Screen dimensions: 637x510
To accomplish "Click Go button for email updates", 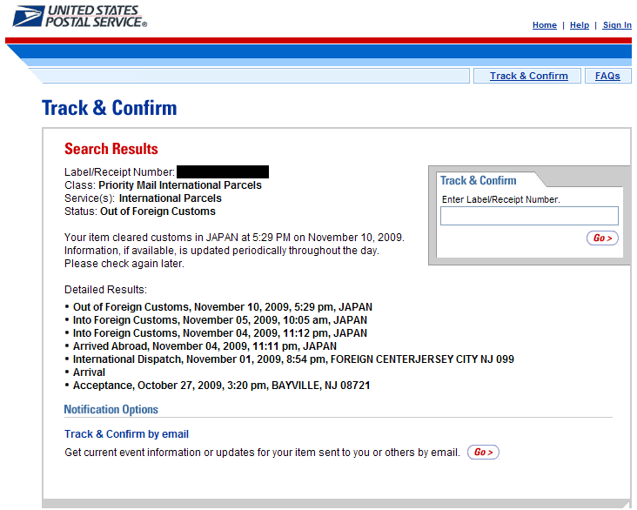I will 483,453.
